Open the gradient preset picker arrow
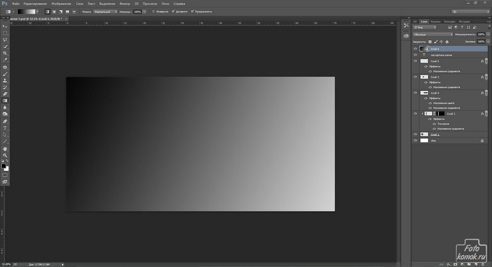This screenshot has height=267, width=492. (x=37, y=12)
